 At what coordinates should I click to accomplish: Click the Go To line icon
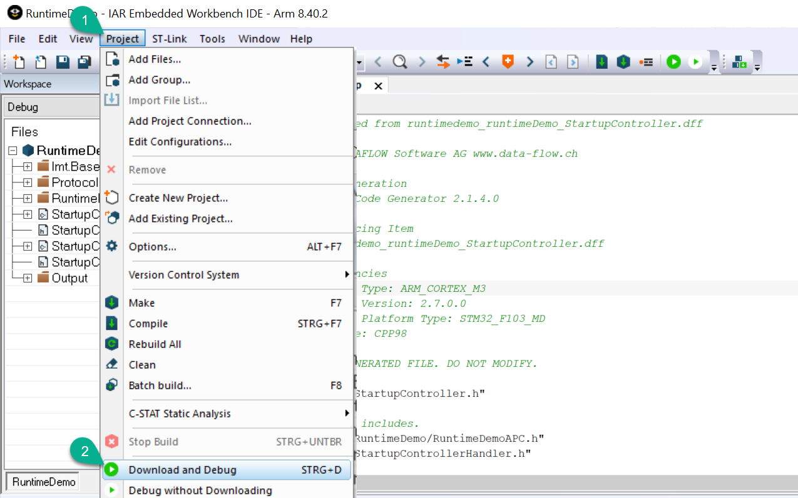point(465,62)
